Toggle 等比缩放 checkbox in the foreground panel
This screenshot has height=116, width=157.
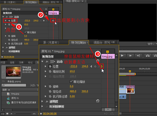pos(71,81)
